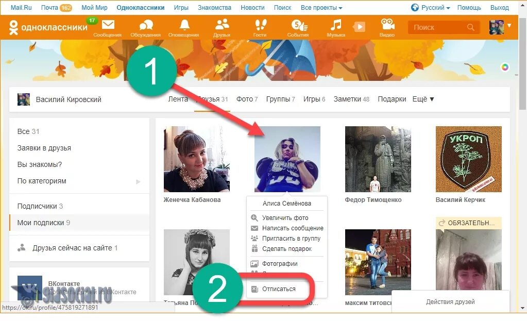The width and height of the screenshot is (527, 321).
Task: Select Мои подписки 9
Action: pyautogui.click(x=79, y=223)
